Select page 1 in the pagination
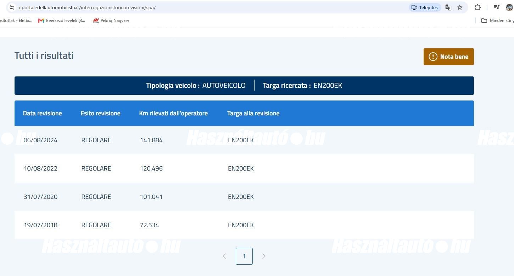 244,256
